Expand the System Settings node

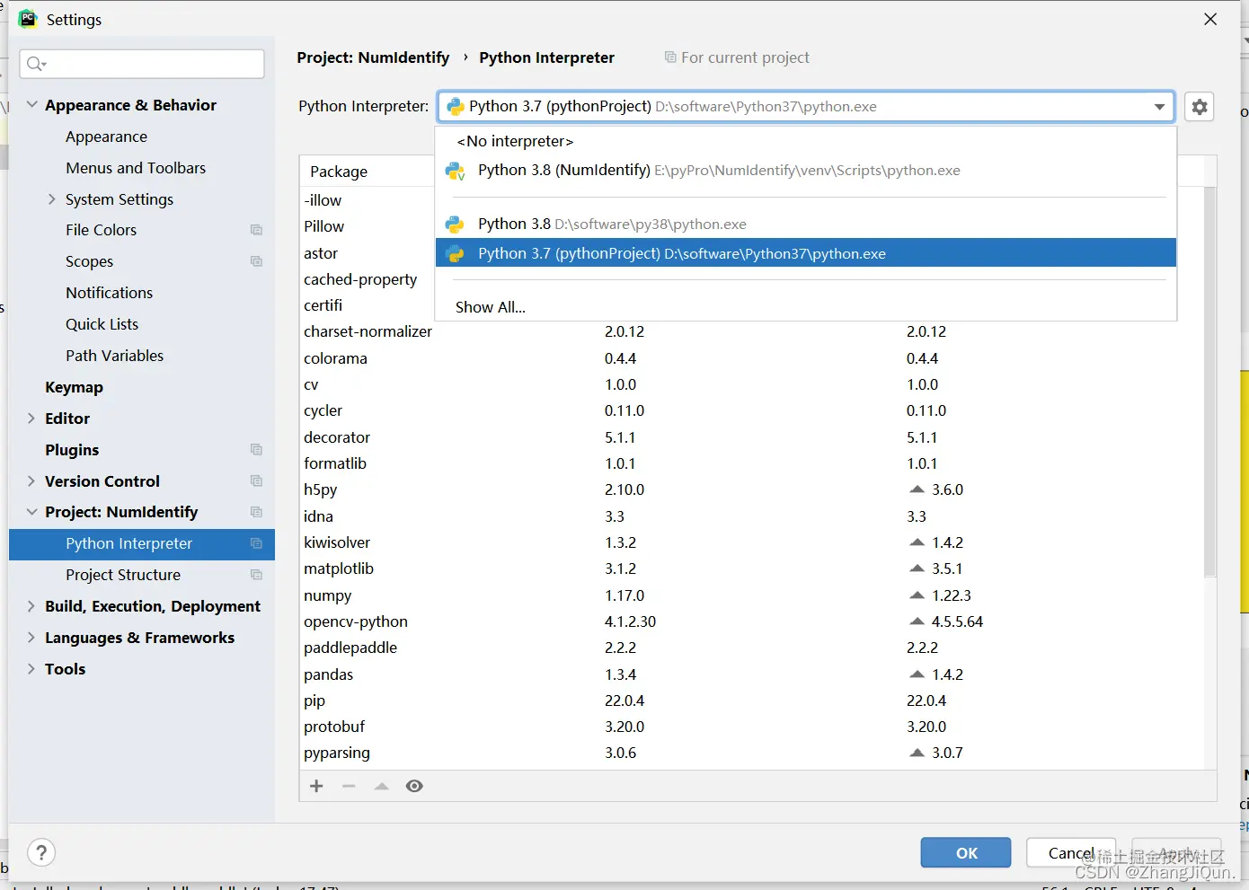click(x=52, y=199)
